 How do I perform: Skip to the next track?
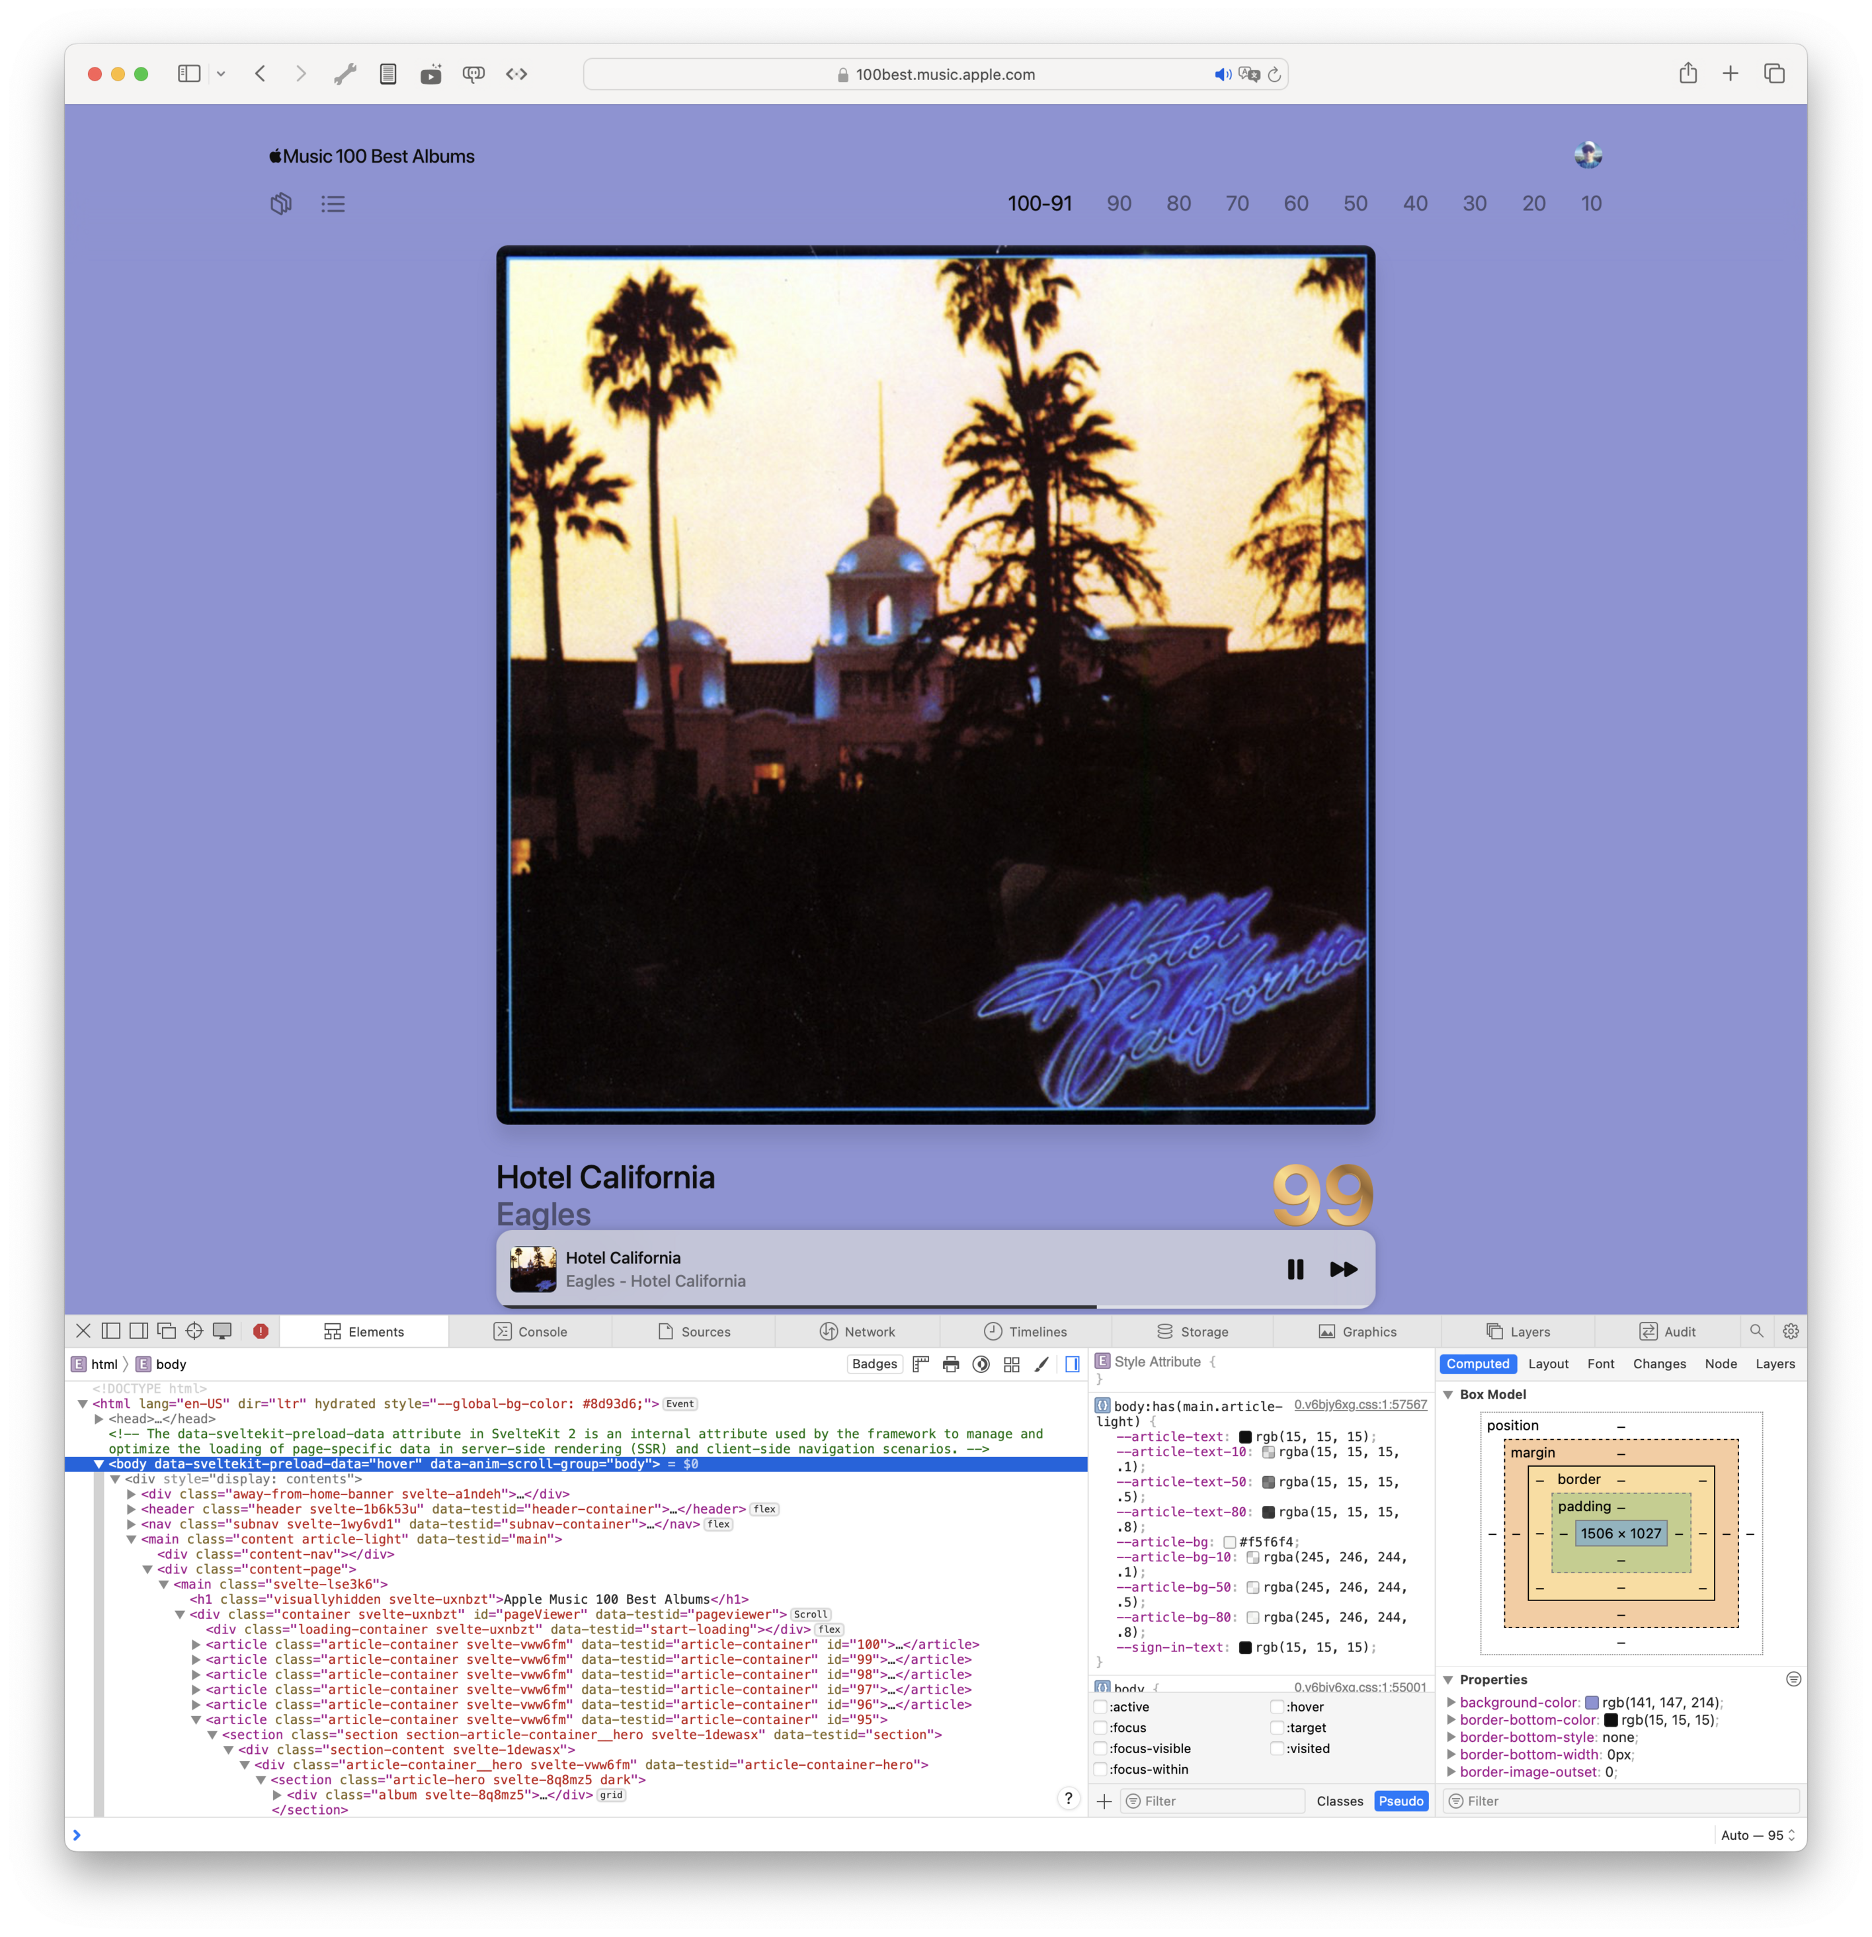(1343, 1269)
